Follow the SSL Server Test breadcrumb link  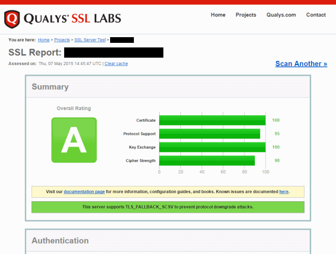click(x=90, y=40)
